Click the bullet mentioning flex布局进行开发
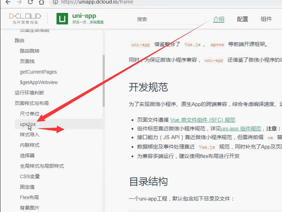Image resolution: width=282 pixels, height=212 pixels. point(188,156)
